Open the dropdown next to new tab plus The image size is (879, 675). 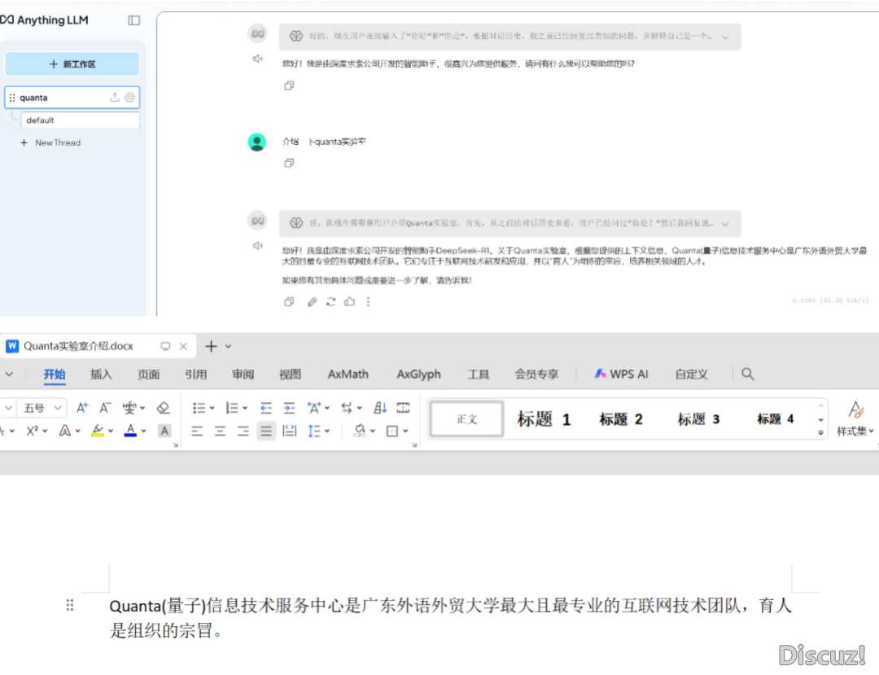click(x=228, y=347)
